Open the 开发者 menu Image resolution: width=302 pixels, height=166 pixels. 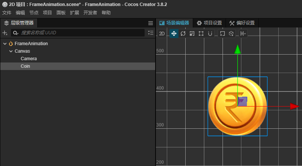(x=90, y=13)
